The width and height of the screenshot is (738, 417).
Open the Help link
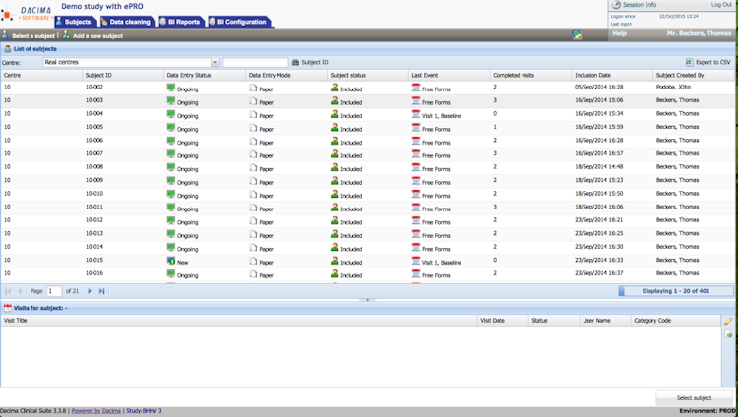pos(619,33)
